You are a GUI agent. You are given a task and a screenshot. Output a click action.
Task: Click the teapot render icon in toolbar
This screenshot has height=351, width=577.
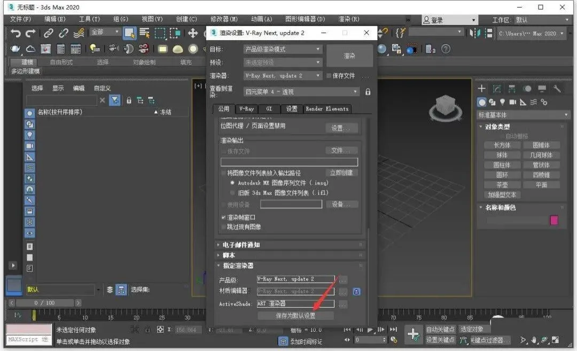tap(16, 49)
